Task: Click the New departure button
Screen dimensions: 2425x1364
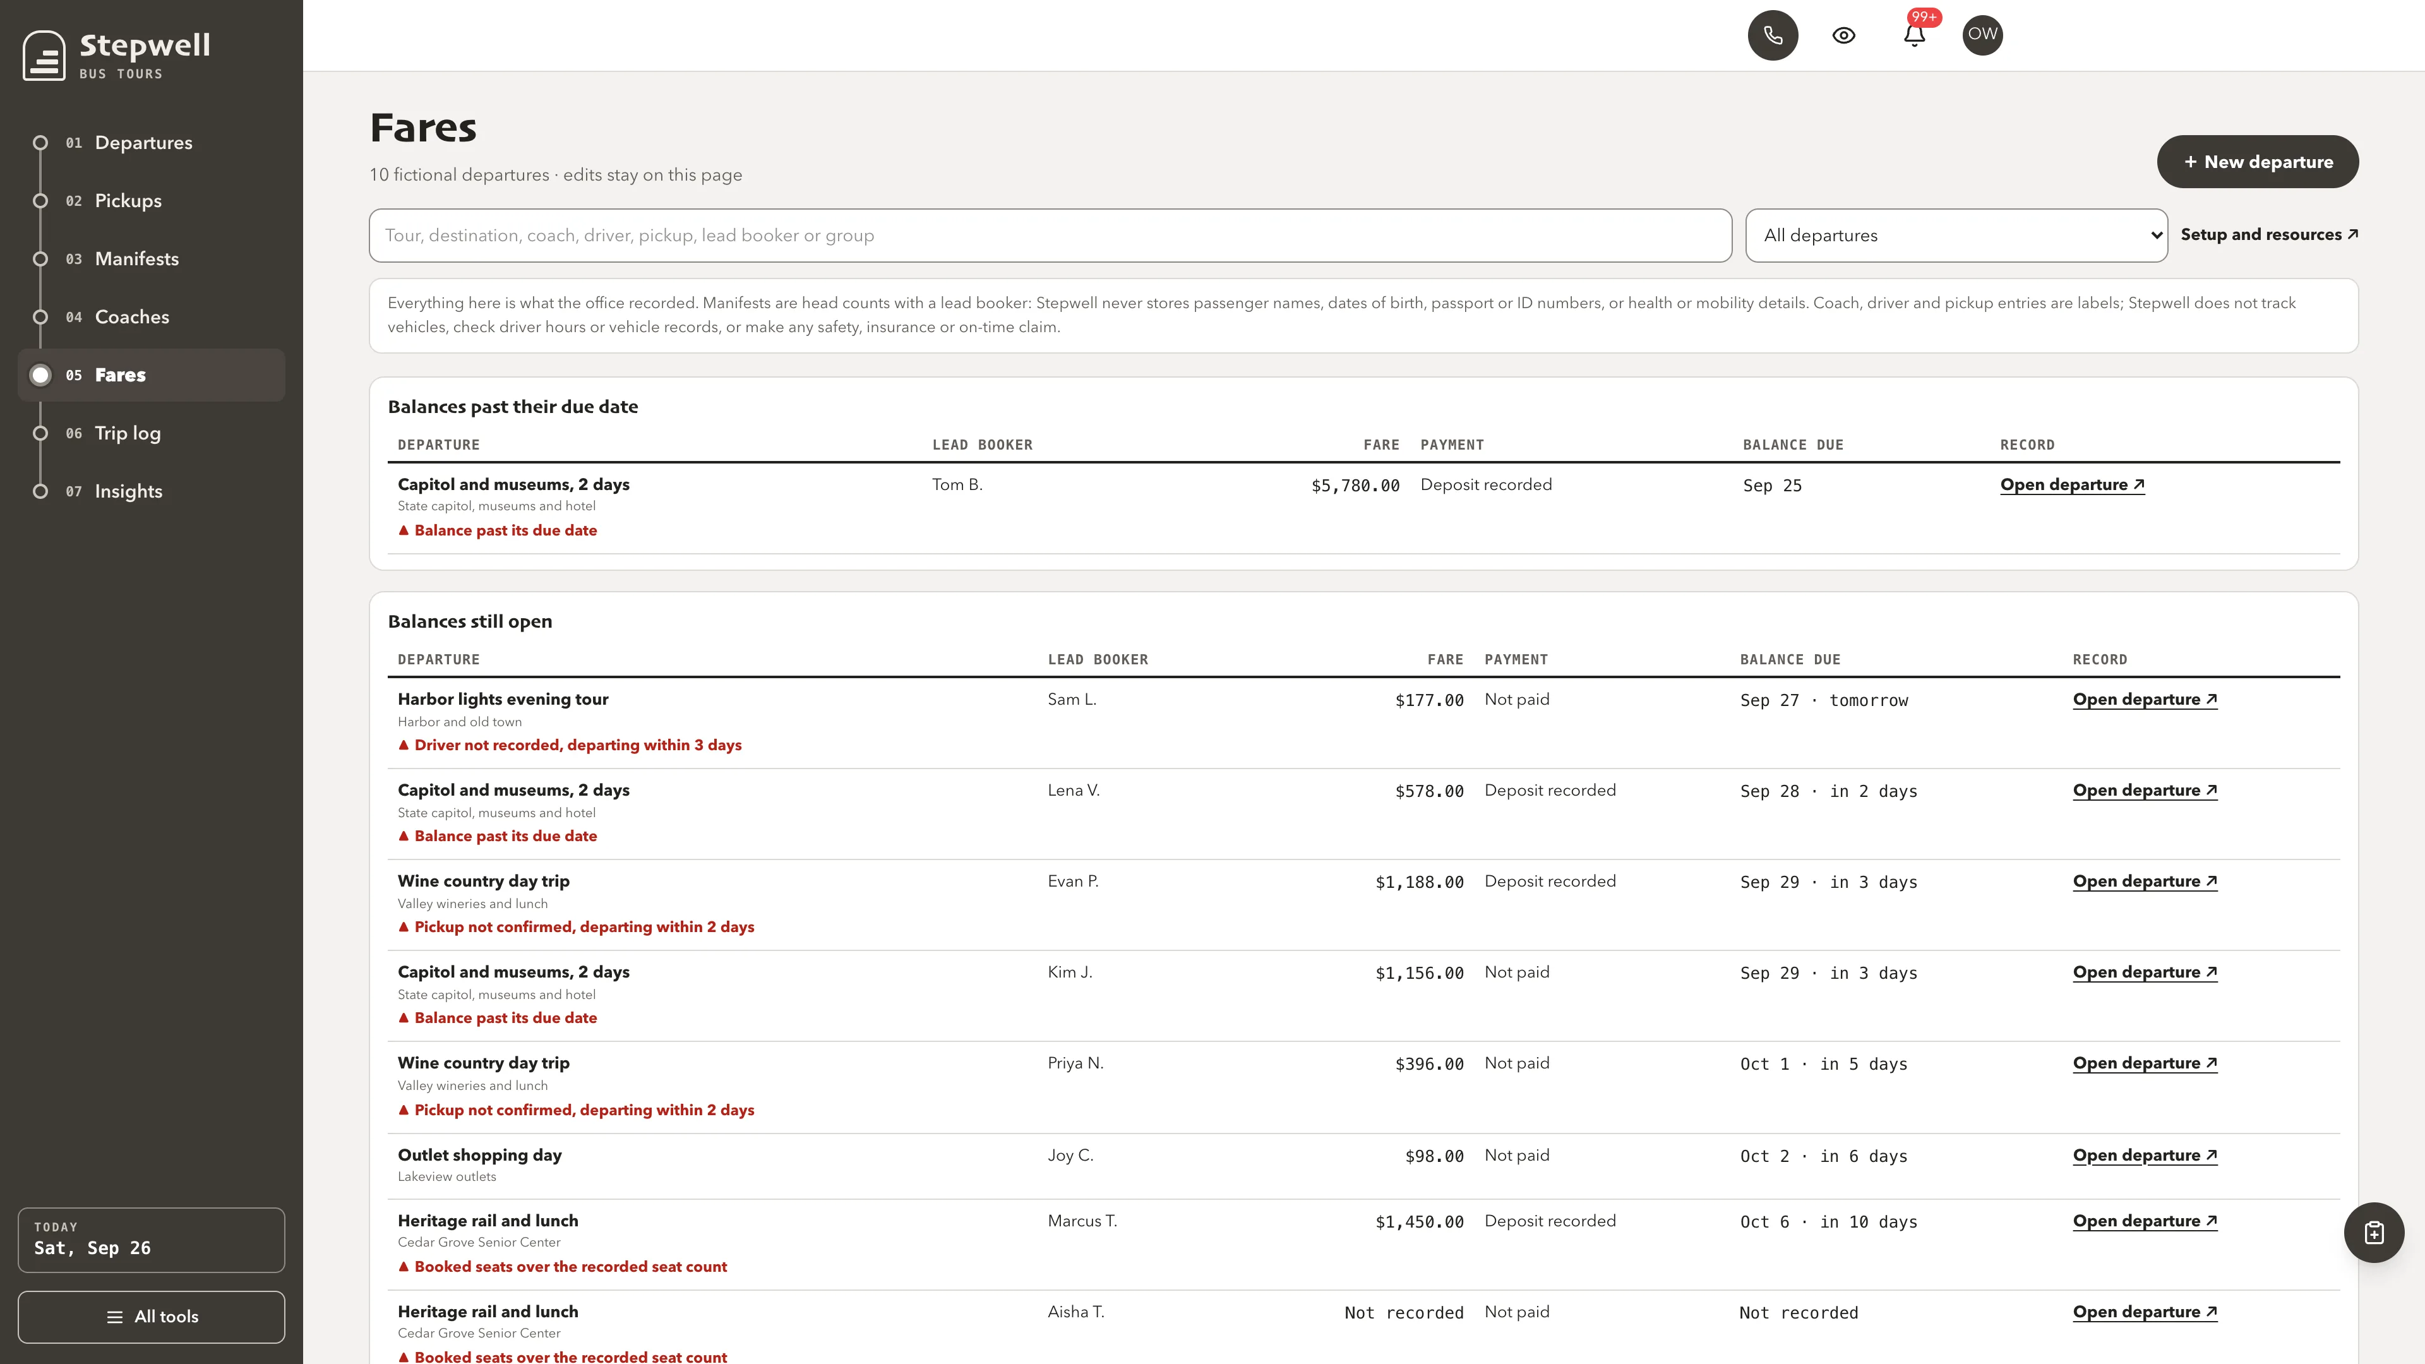Action: (2258, 162)
